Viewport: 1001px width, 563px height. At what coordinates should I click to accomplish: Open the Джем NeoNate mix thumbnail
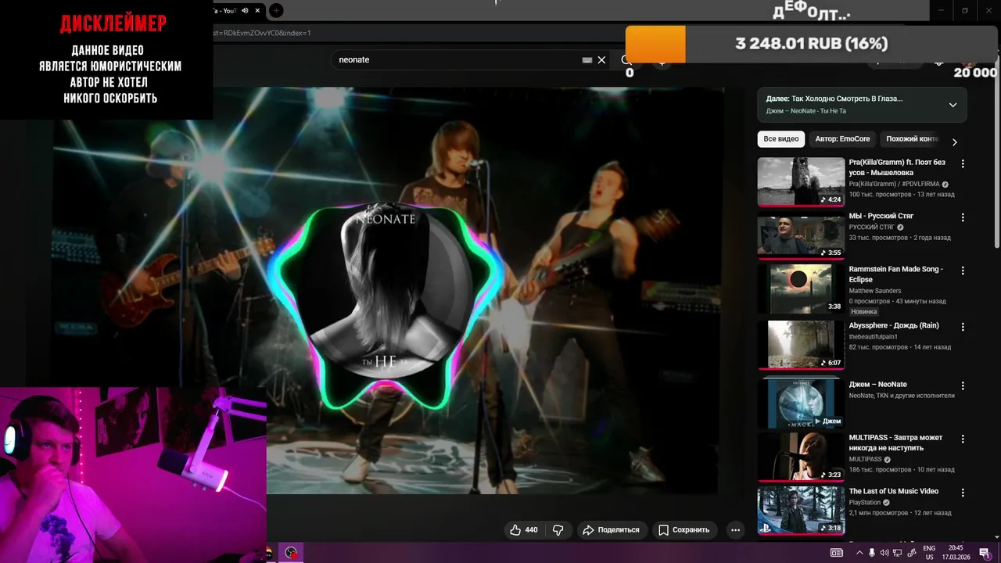(x=801, y=403)
